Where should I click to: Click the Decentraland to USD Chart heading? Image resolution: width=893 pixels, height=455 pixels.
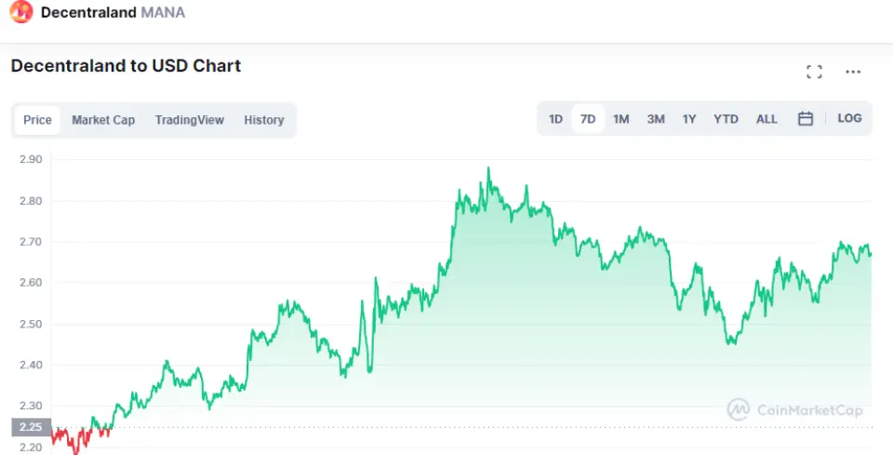[x=126, y=66]
